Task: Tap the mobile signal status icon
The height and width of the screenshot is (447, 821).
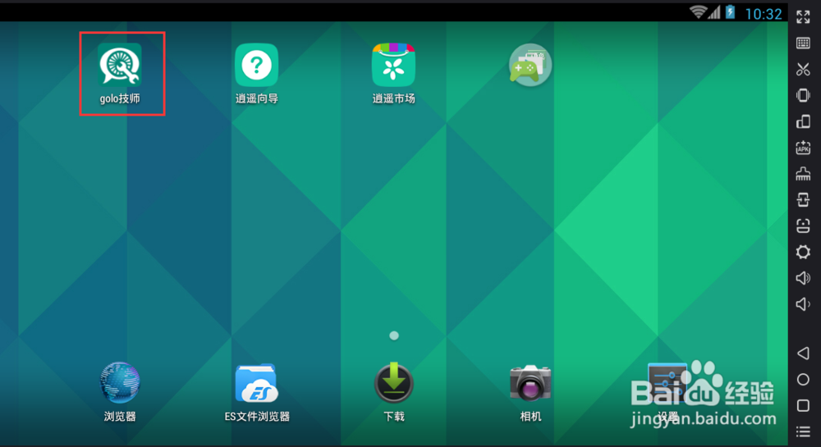Action: (x=714, y=12)
